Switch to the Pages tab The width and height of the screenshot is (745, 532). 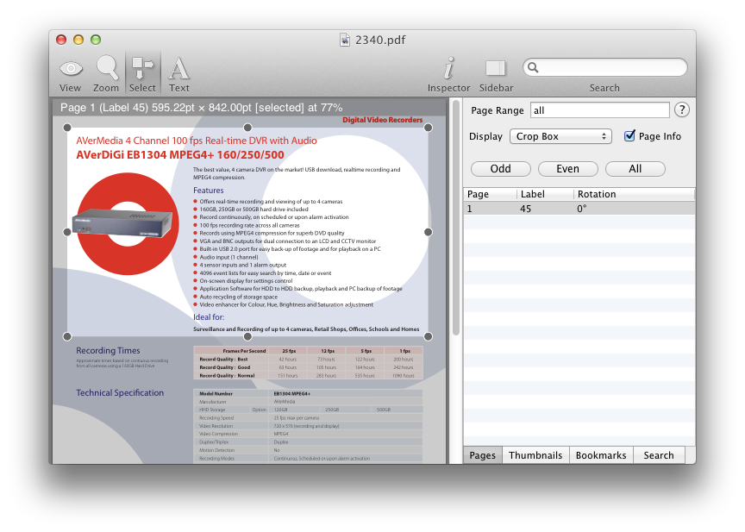point(482,455)
